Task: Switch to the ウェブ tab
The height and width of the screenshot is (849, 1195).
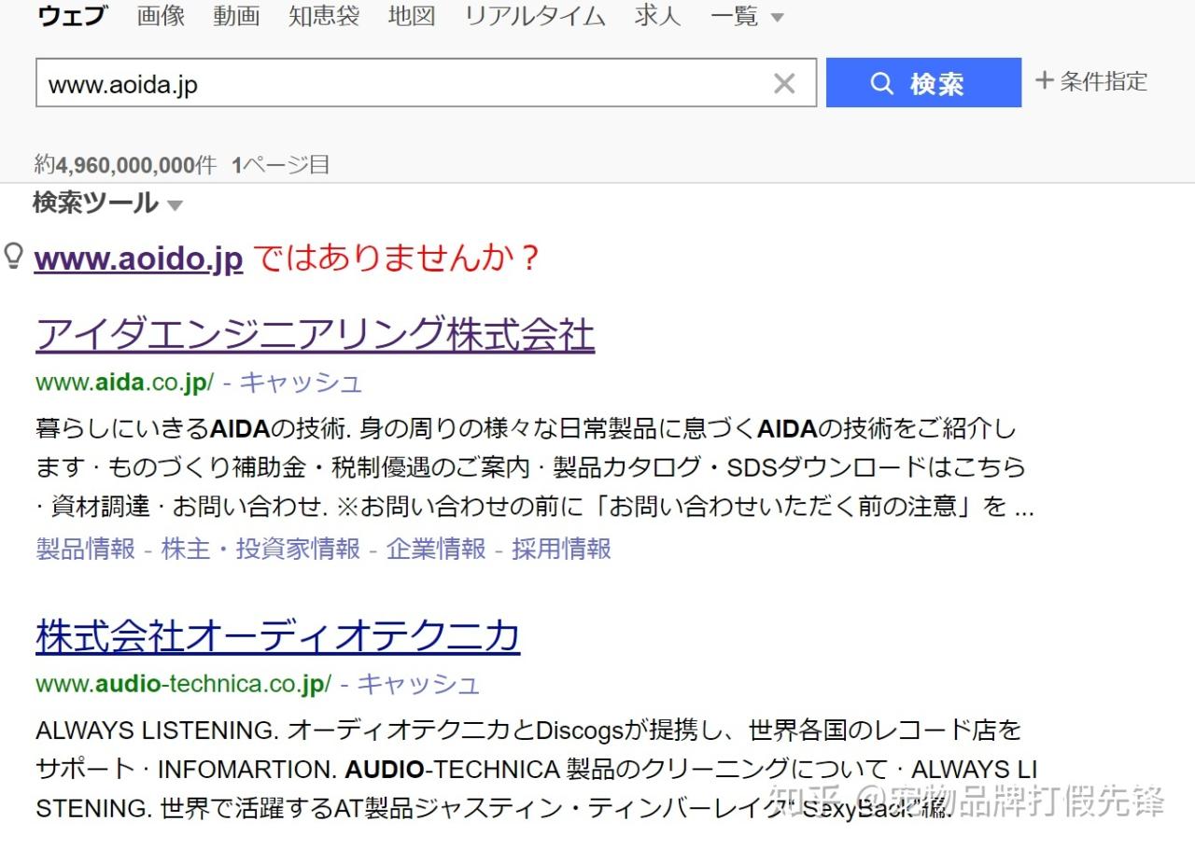Action: [x=72, y=16]
